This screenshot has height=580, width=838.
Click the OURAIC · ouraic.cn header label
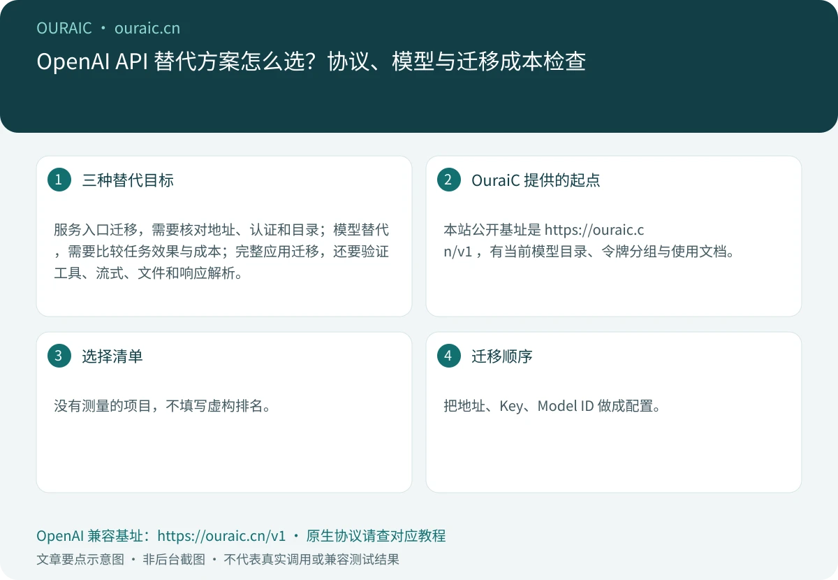(108, 28)
